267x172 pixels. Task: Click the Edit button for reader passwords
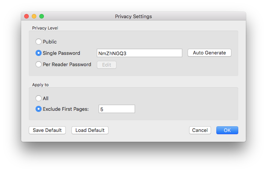(107, 65)
